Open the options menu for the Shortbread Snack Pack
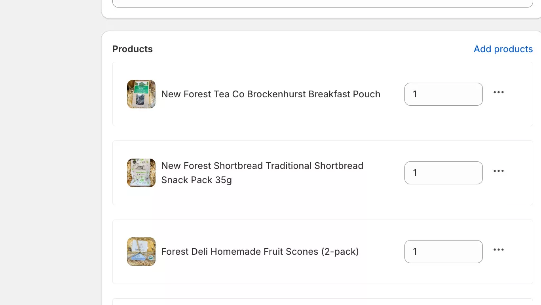Viewport: 541px width, 305px height. (x=498, y=171)
